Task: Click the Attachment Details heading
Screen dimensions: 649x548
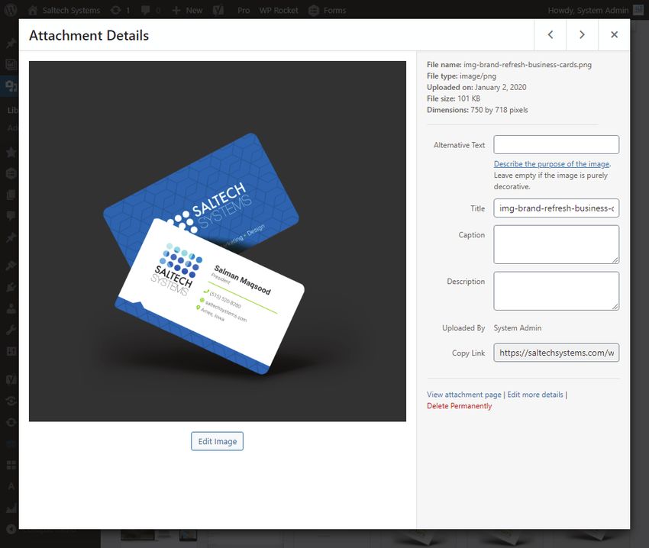Action: [89, 36]
